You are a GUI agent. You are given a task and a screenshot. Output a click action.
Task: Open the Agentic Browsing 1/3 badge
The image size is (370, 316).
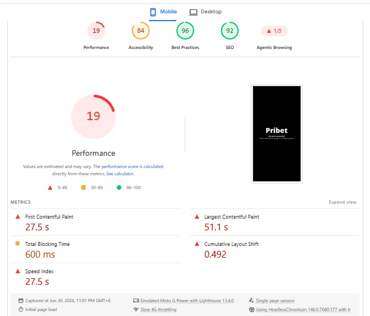pos(274,31)
